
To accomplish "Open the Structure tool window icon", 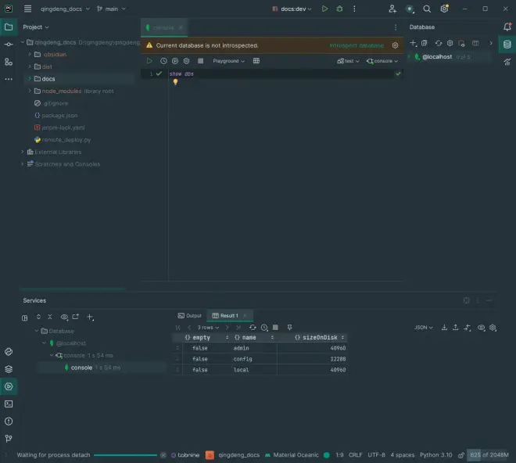I will tap(9, 62).
